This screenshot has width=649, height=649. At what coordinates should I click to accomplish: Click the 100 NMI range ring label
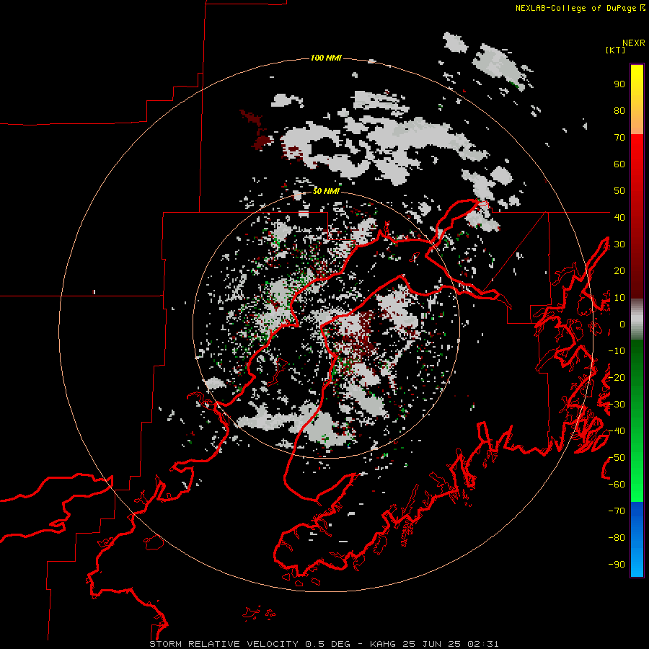(x=326, y=58)
